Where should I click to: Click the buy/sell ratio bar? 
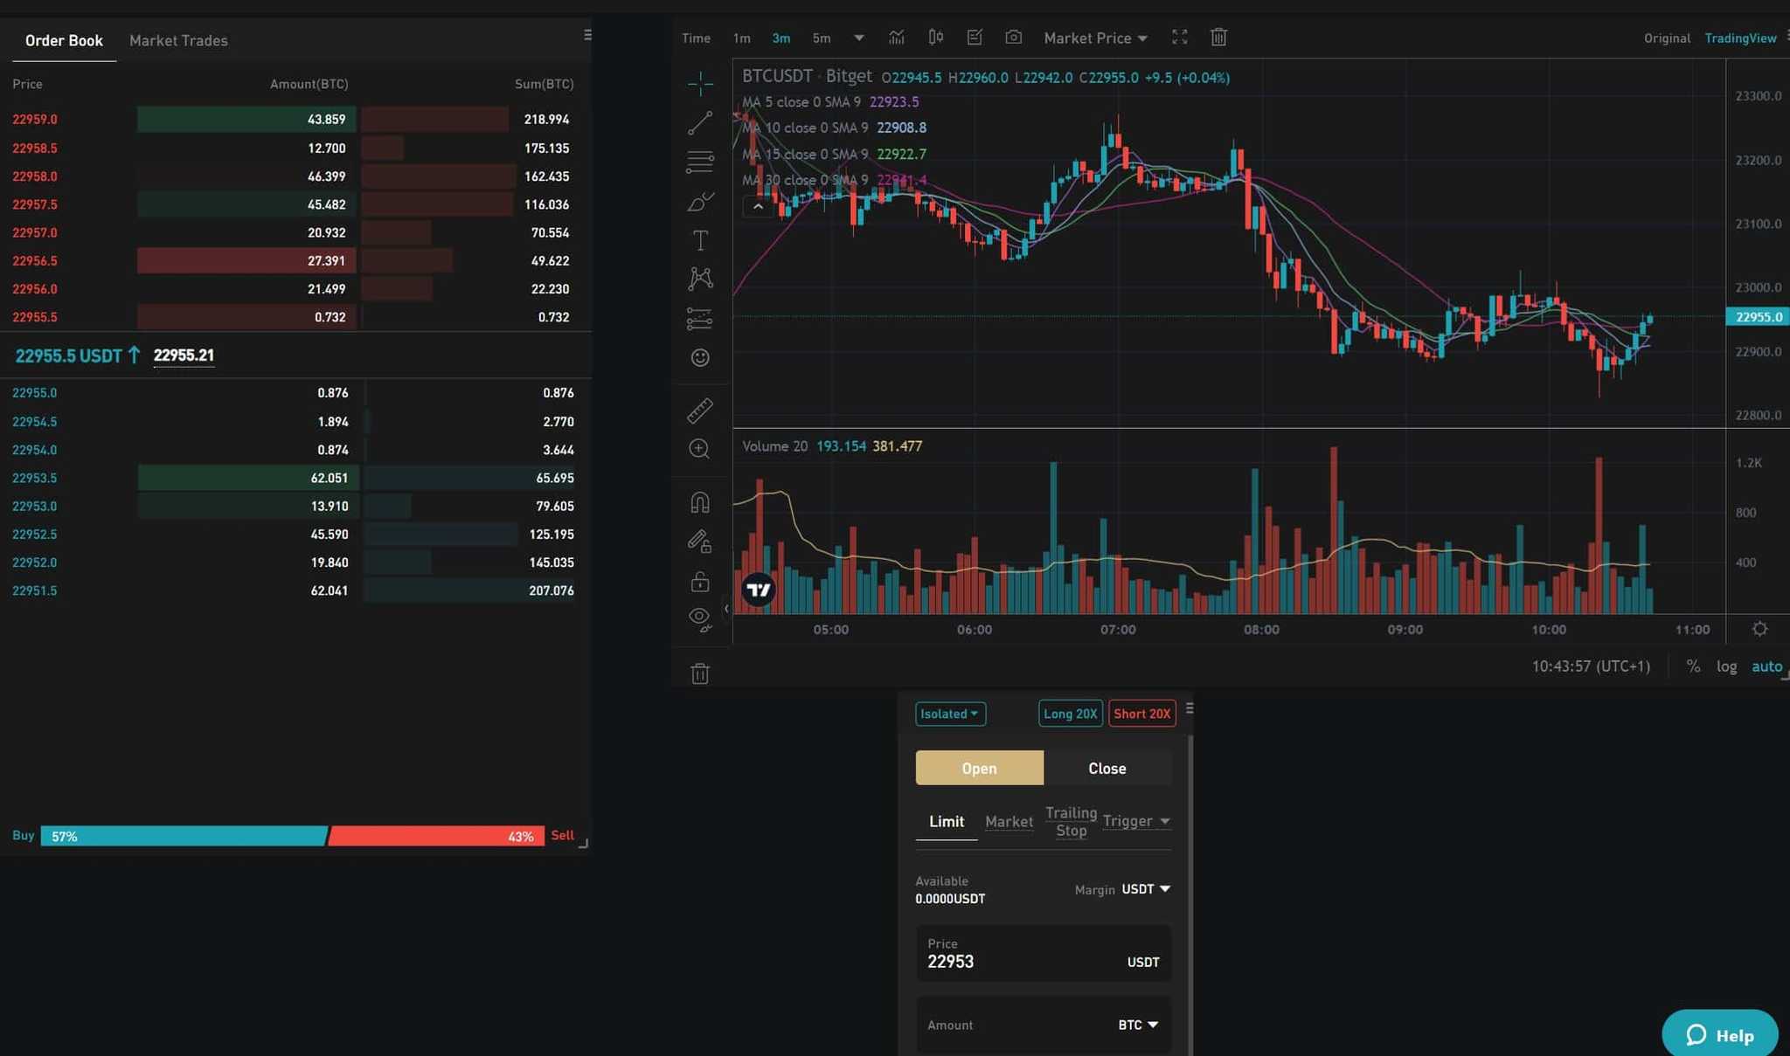tap(297, 836)
